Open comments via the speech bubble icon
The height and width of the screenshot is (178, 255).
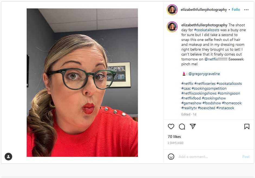(182, 127)
